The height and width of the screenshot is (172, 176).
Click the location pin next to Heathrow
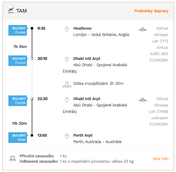click(67, 29)
